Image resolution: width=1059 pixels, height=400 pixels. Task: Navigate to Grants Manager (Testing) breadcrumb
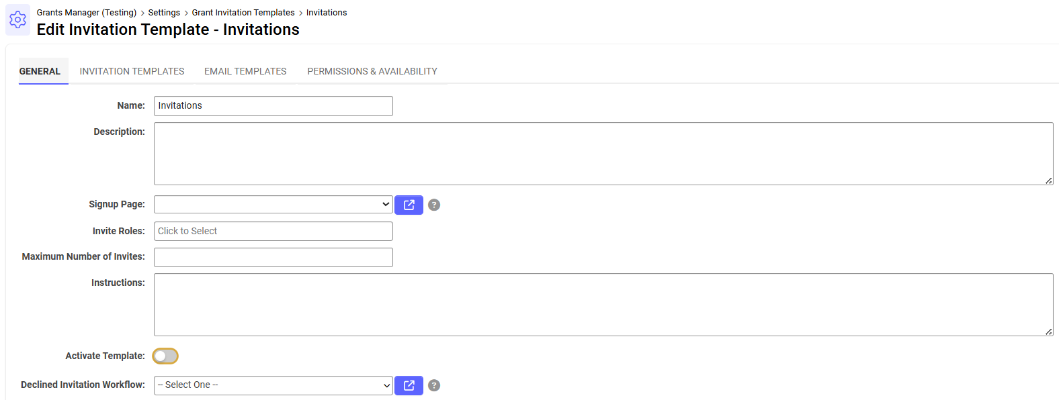tap(87, 13)
